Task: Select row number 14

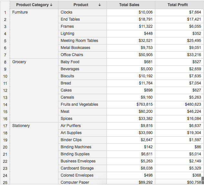Action: (x=5, y=104)
